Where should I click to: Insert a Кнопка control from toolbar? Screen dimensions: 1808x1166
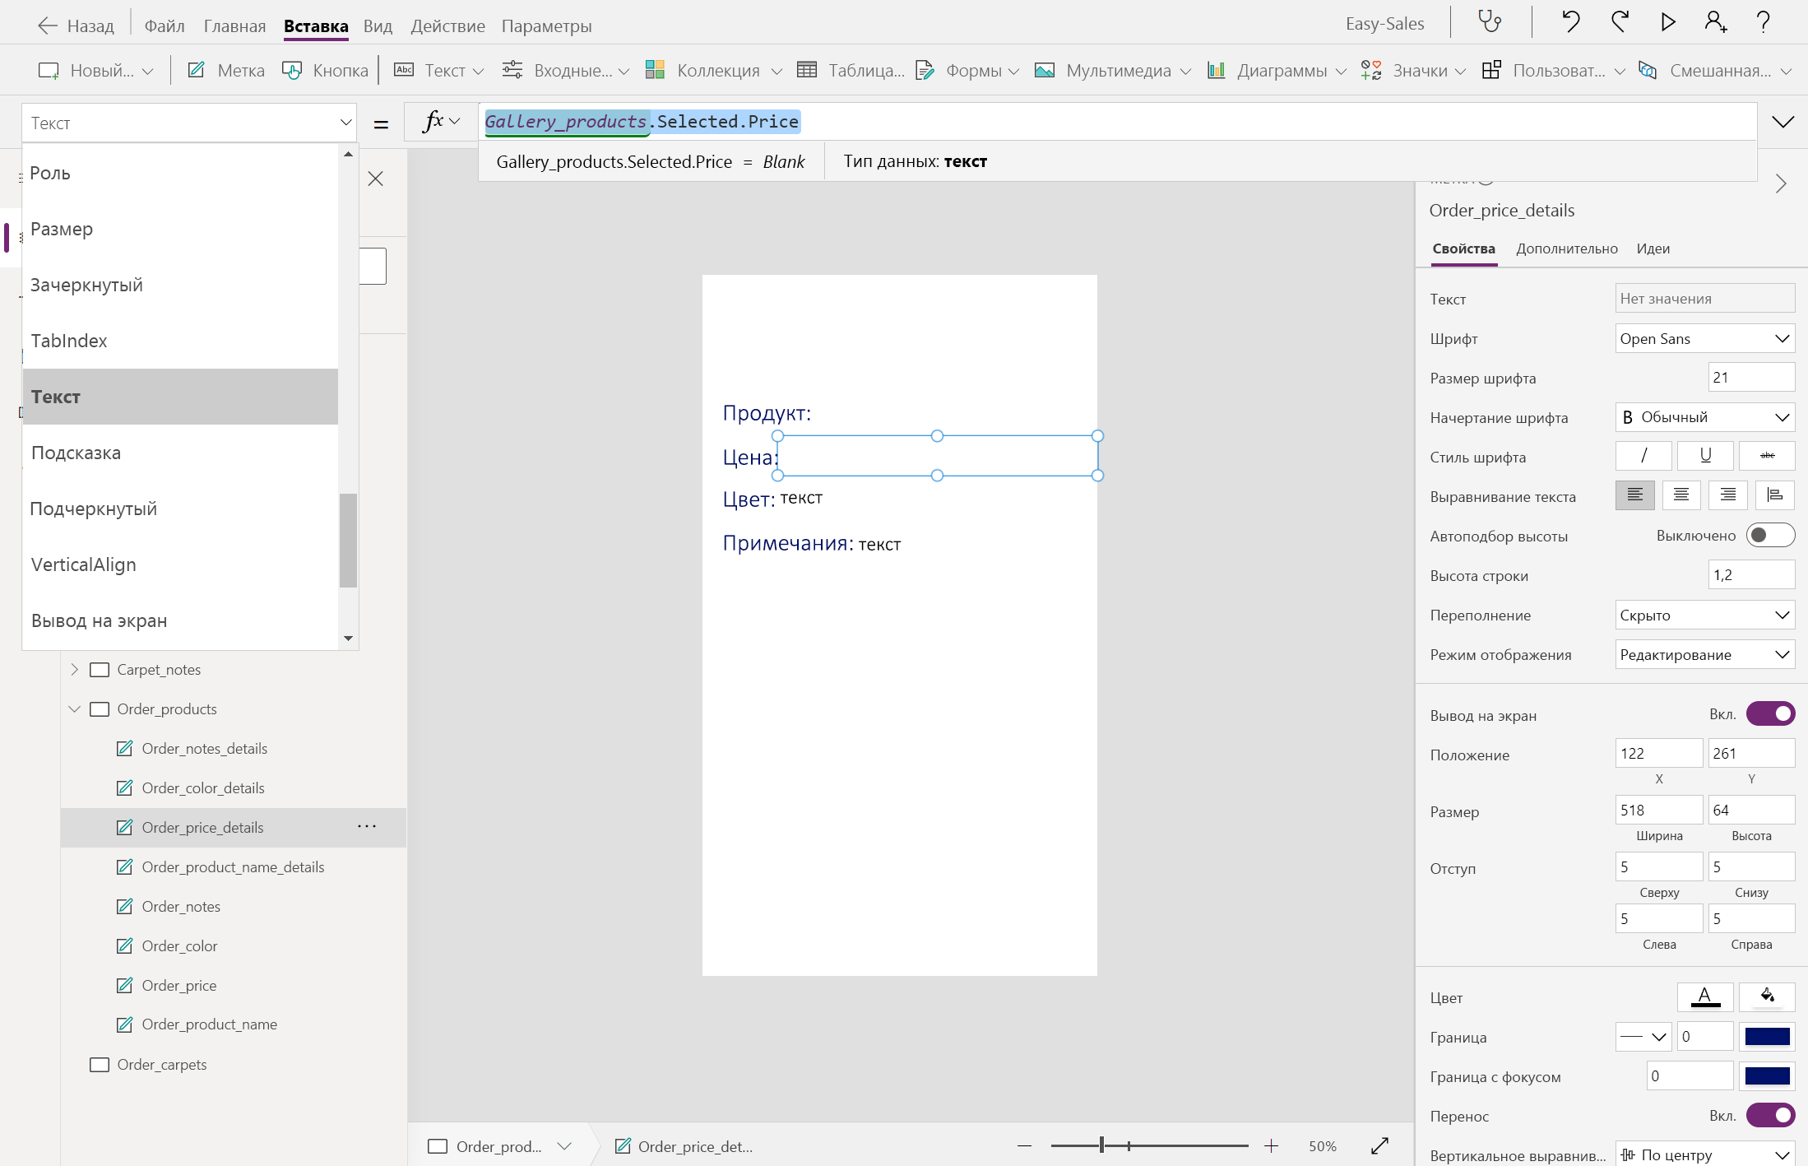coord(326,71)
